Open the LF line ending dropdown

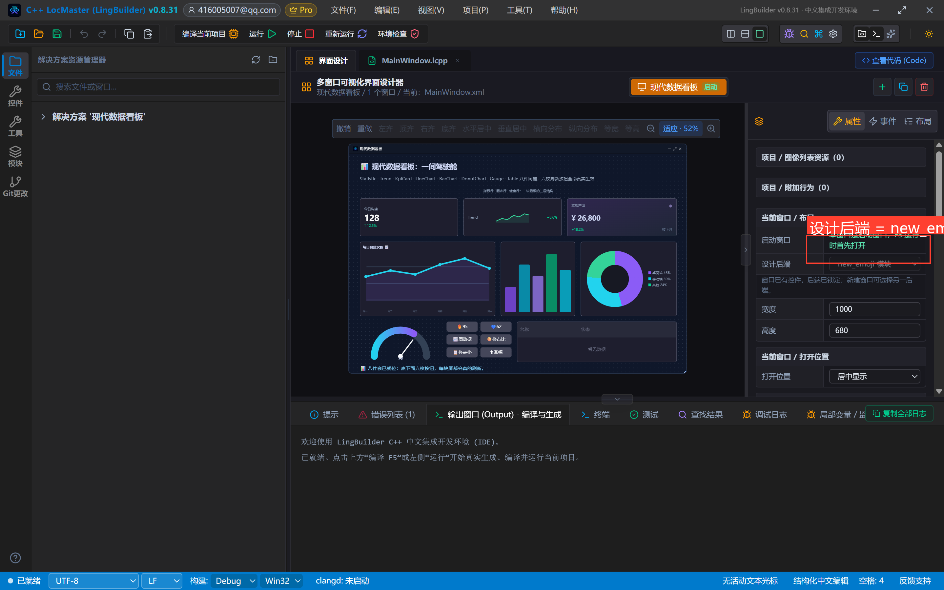point(162,580)
